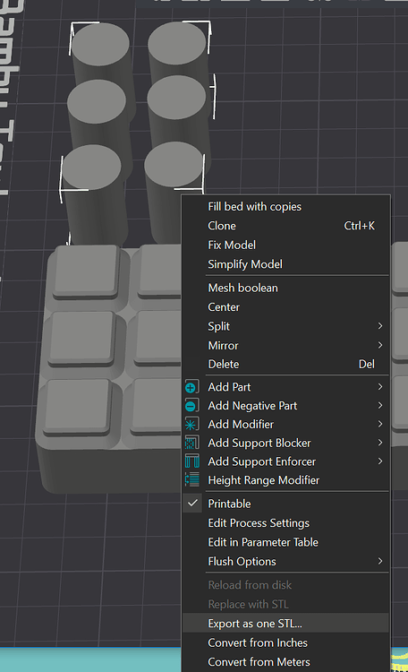Select Height Range Modifier

[x=286, y=480]
